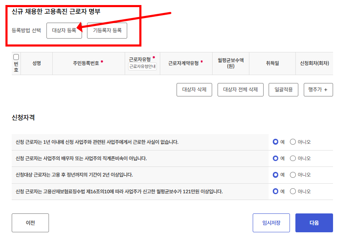Viewport: 341px width, 239px height.
Task: Click the 신청자격 section heading
Action: click(23, 118)
